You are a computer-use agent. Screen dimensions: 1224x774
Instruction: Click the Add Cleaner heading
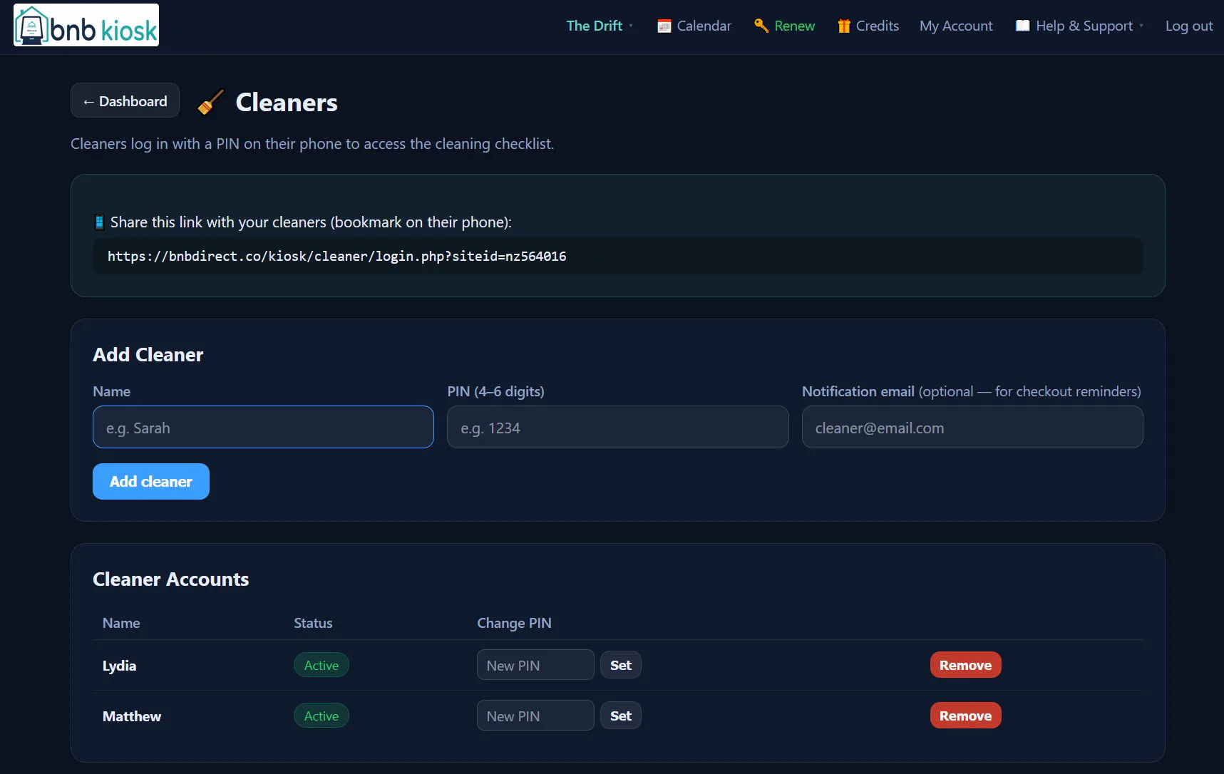148,355
